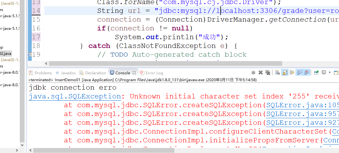The height and width of the screenshot is (153, 339).
Task: Clear the console output
Action: [278, 72]
